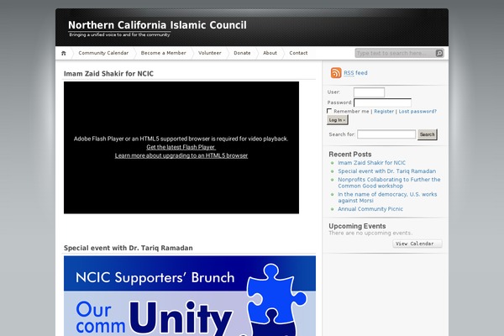Focus the Password input field
Image resolution: width=504 pixels, height=336 pixels.
pos(382,102)
